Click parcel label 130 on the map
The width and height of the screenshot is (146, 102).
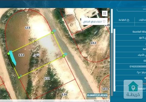tap(64, 94)
